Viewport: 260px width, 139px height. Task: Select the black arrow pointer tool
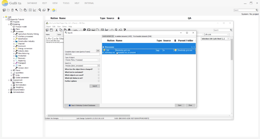coord(17,10)
